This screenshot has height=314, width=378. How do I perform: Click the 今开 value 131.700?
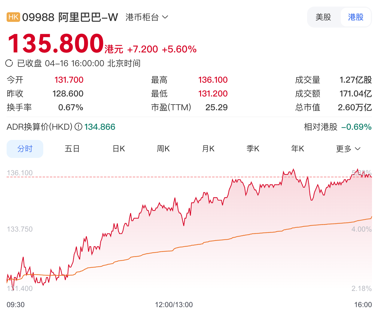69,80
